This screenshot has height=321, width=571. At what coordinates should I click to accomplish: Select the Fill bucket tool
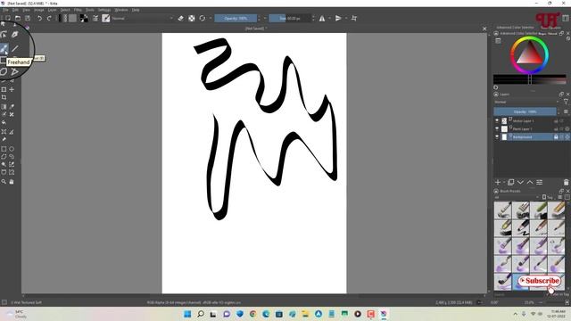tap(4, 123)
